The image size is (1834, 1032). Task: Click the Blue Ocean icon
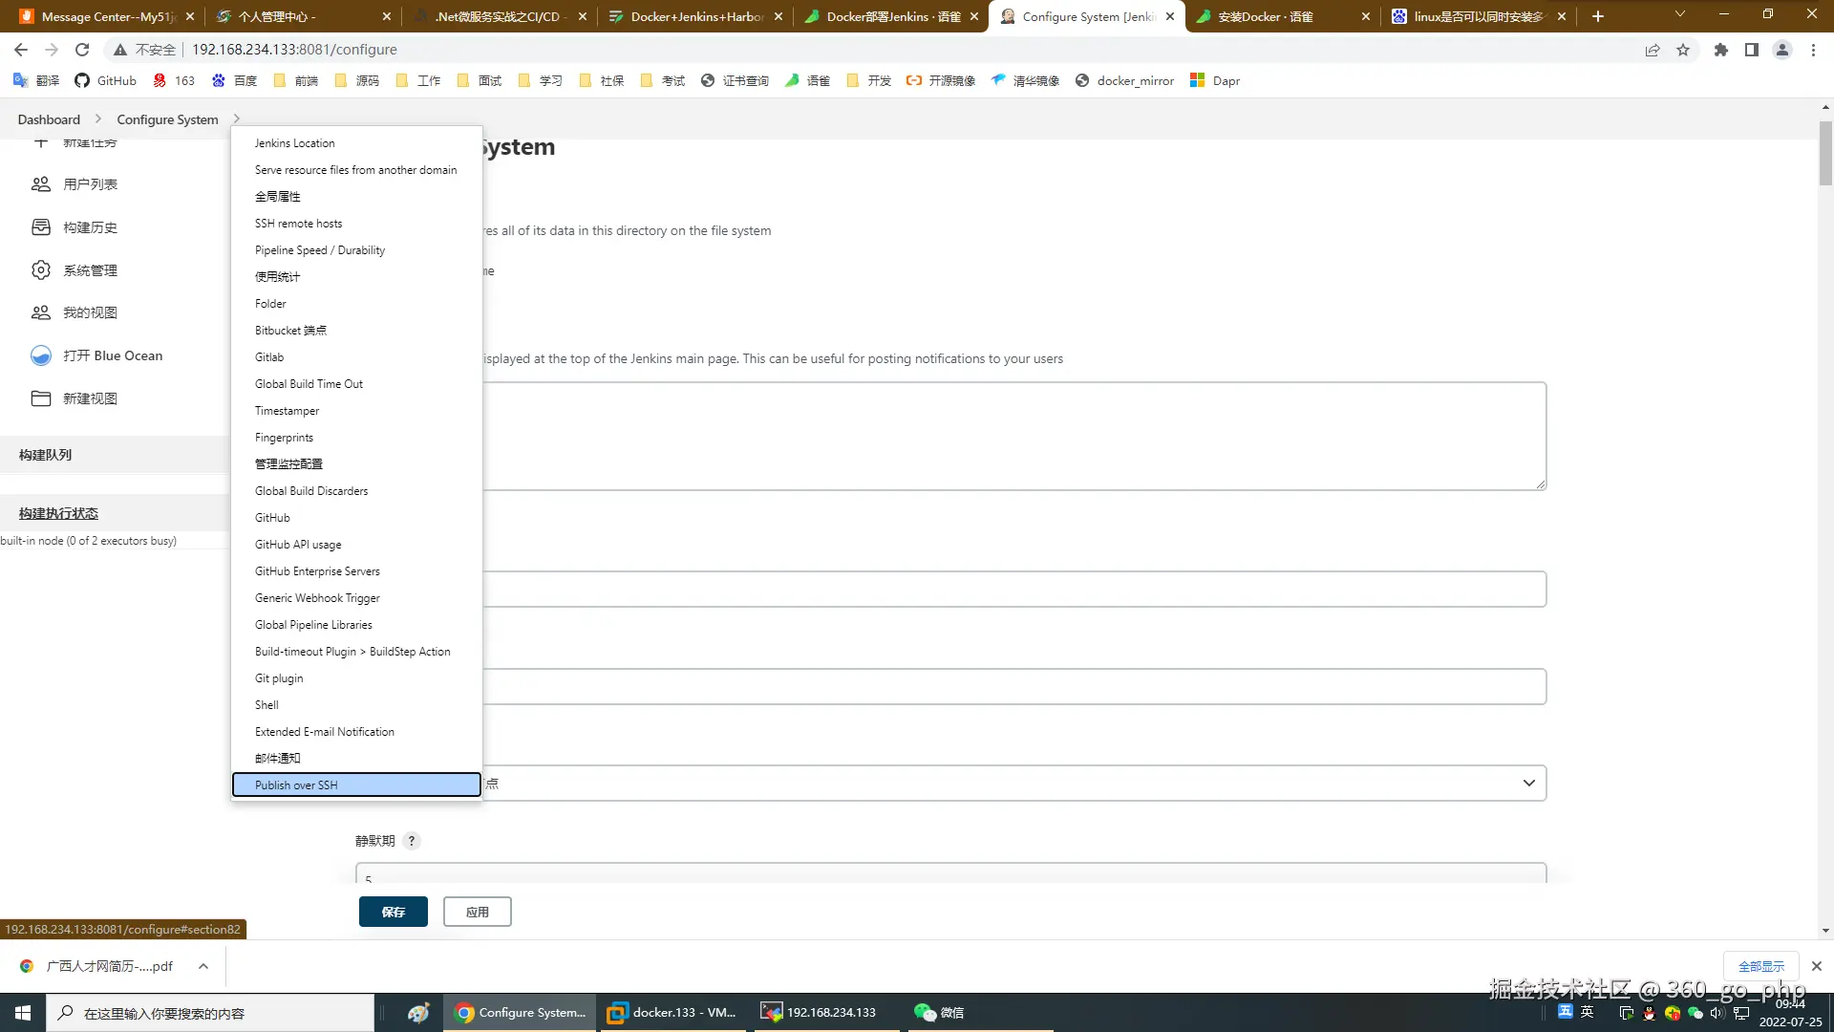[x=40, y=355]
